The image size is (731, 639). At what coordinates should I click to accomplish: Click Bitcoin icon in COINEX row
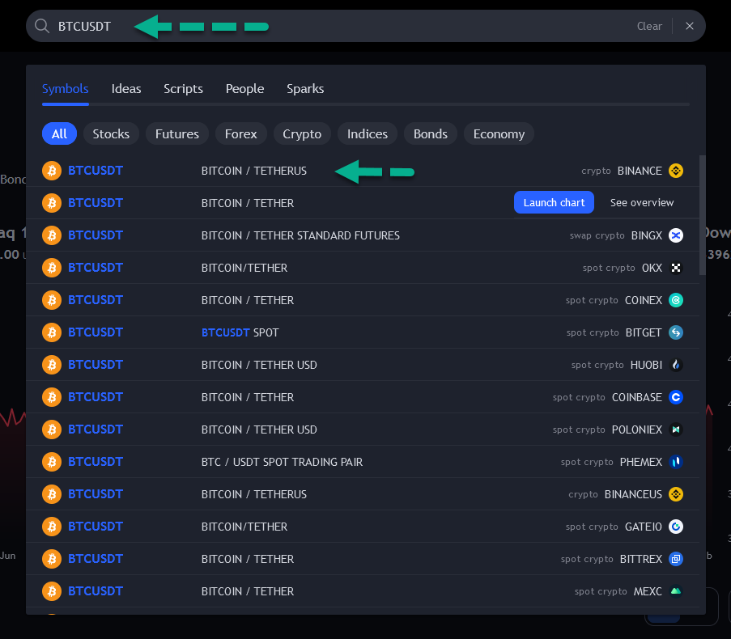tap(52, 300)
